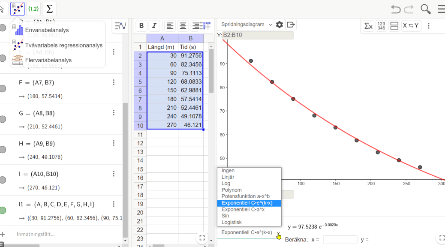This screenshot has height=247, width=445.
Task: Show data with the 123 345 icon
Action: tap(381, 26)
